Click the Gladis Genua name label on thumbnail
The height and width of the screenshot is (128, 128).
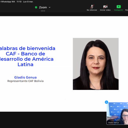click(x=113, y=123)
